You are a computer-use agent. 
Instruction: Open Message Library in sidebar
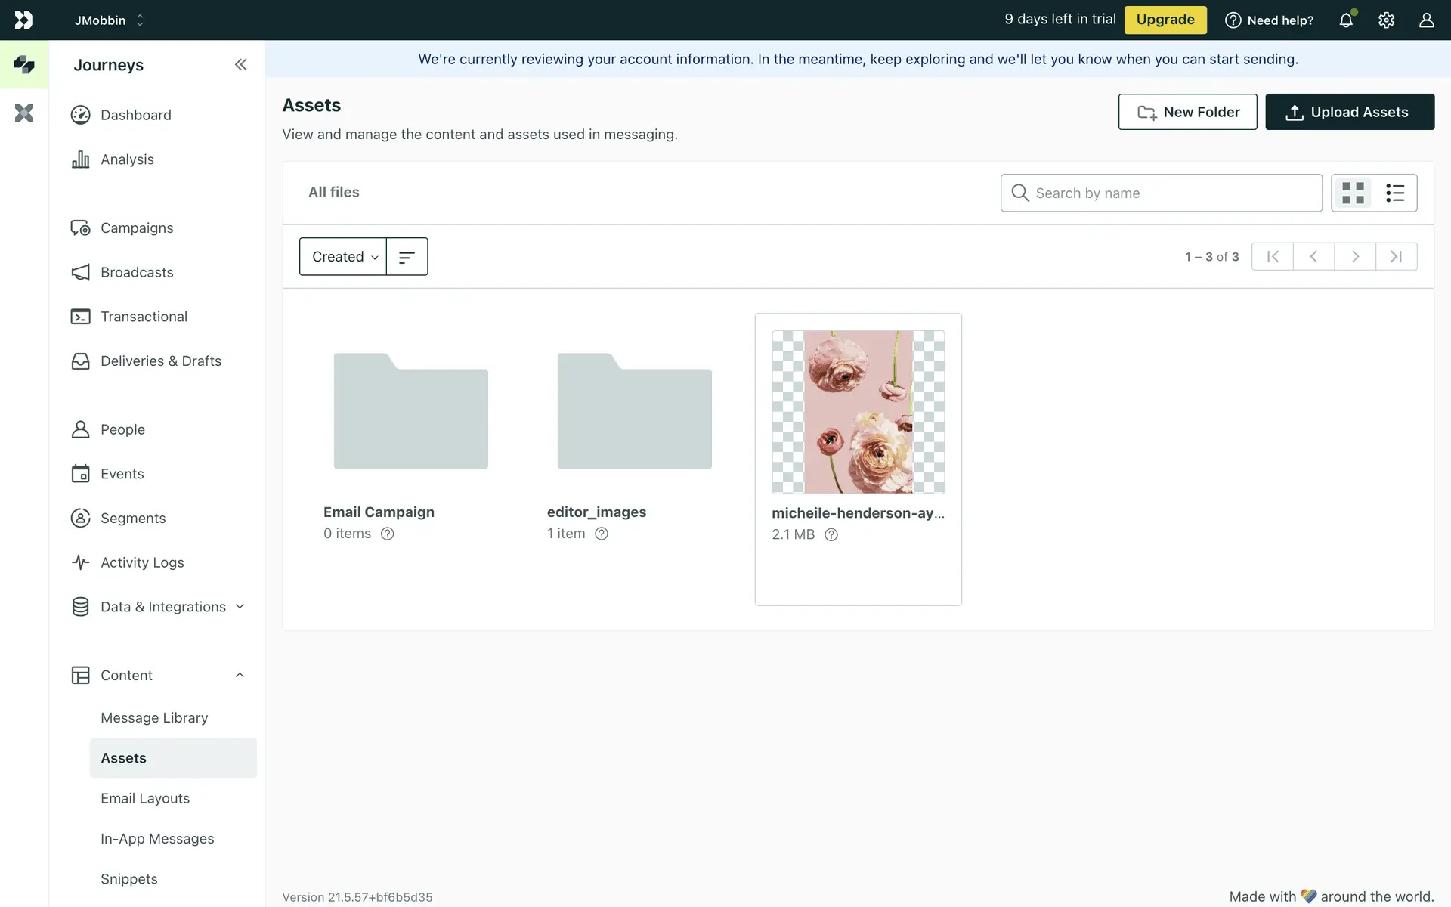click(x=154, y=717)
